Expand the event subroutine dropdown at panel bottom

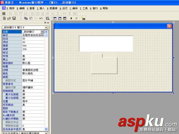pyautogui.click(x=46, y=133)
